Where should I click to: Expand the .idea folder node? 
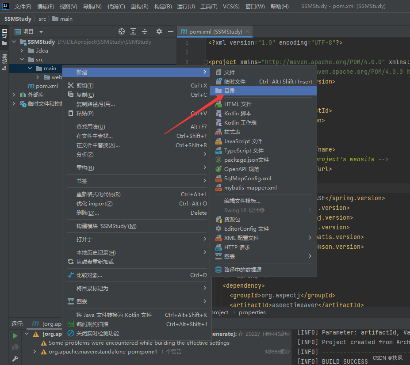point(22,50)
